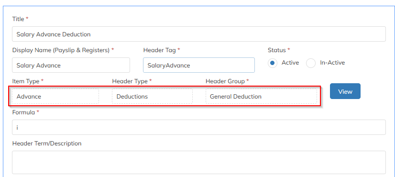The width and height of the screenshot is (395, 177).
Task: Click the Header Type label
Action: pos(130,81)
